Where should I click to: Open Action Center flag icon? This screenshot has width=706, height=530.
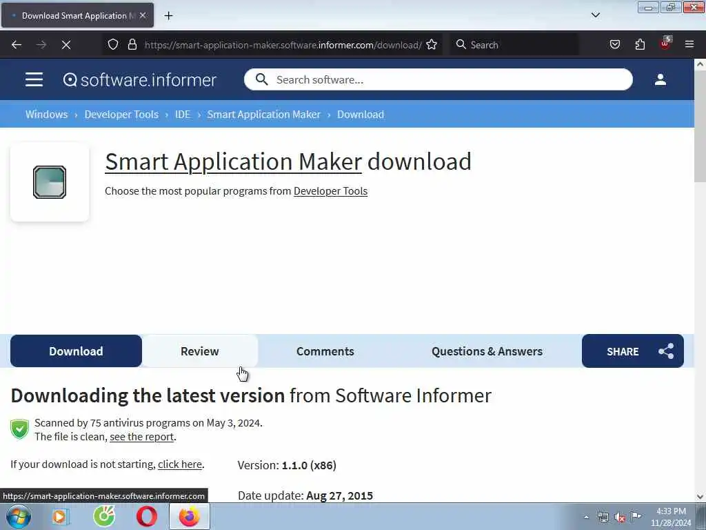pyautogui.click(x=636, y=517)
